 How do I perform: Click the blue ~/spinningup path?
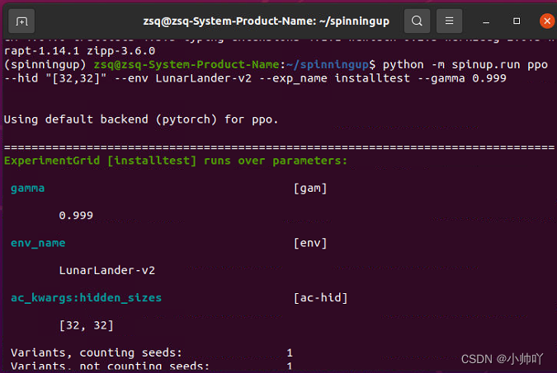[x=327, y=64]
